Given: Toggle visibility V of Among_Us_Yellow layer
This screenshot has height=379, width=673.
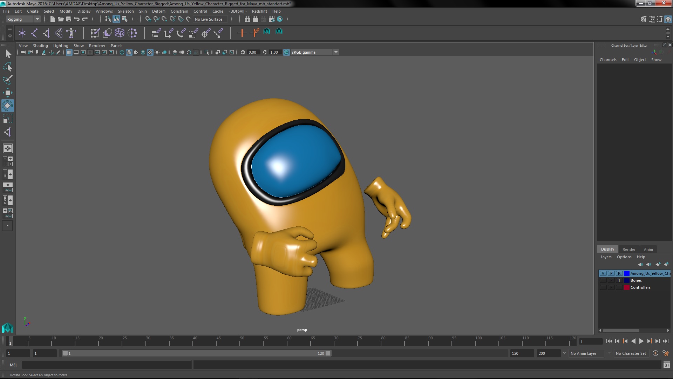Looking at the screenshot, I should 603,273.
